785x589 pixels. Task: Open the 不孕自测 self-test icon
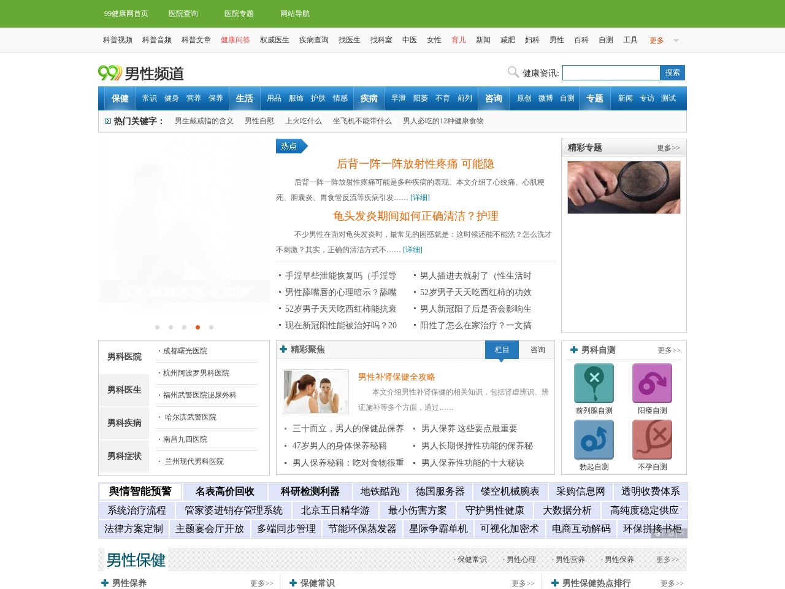click(x=652, y=440)
